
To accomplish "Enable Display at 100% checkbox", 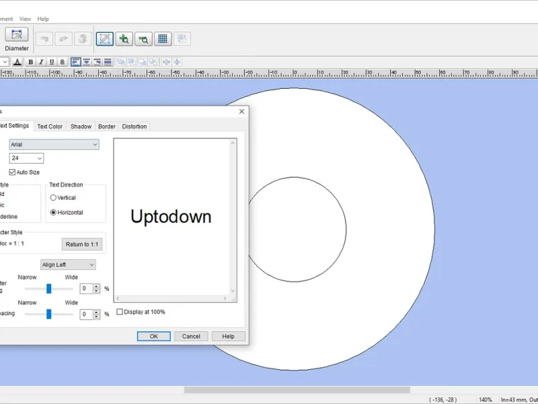I will pos(120,312).
